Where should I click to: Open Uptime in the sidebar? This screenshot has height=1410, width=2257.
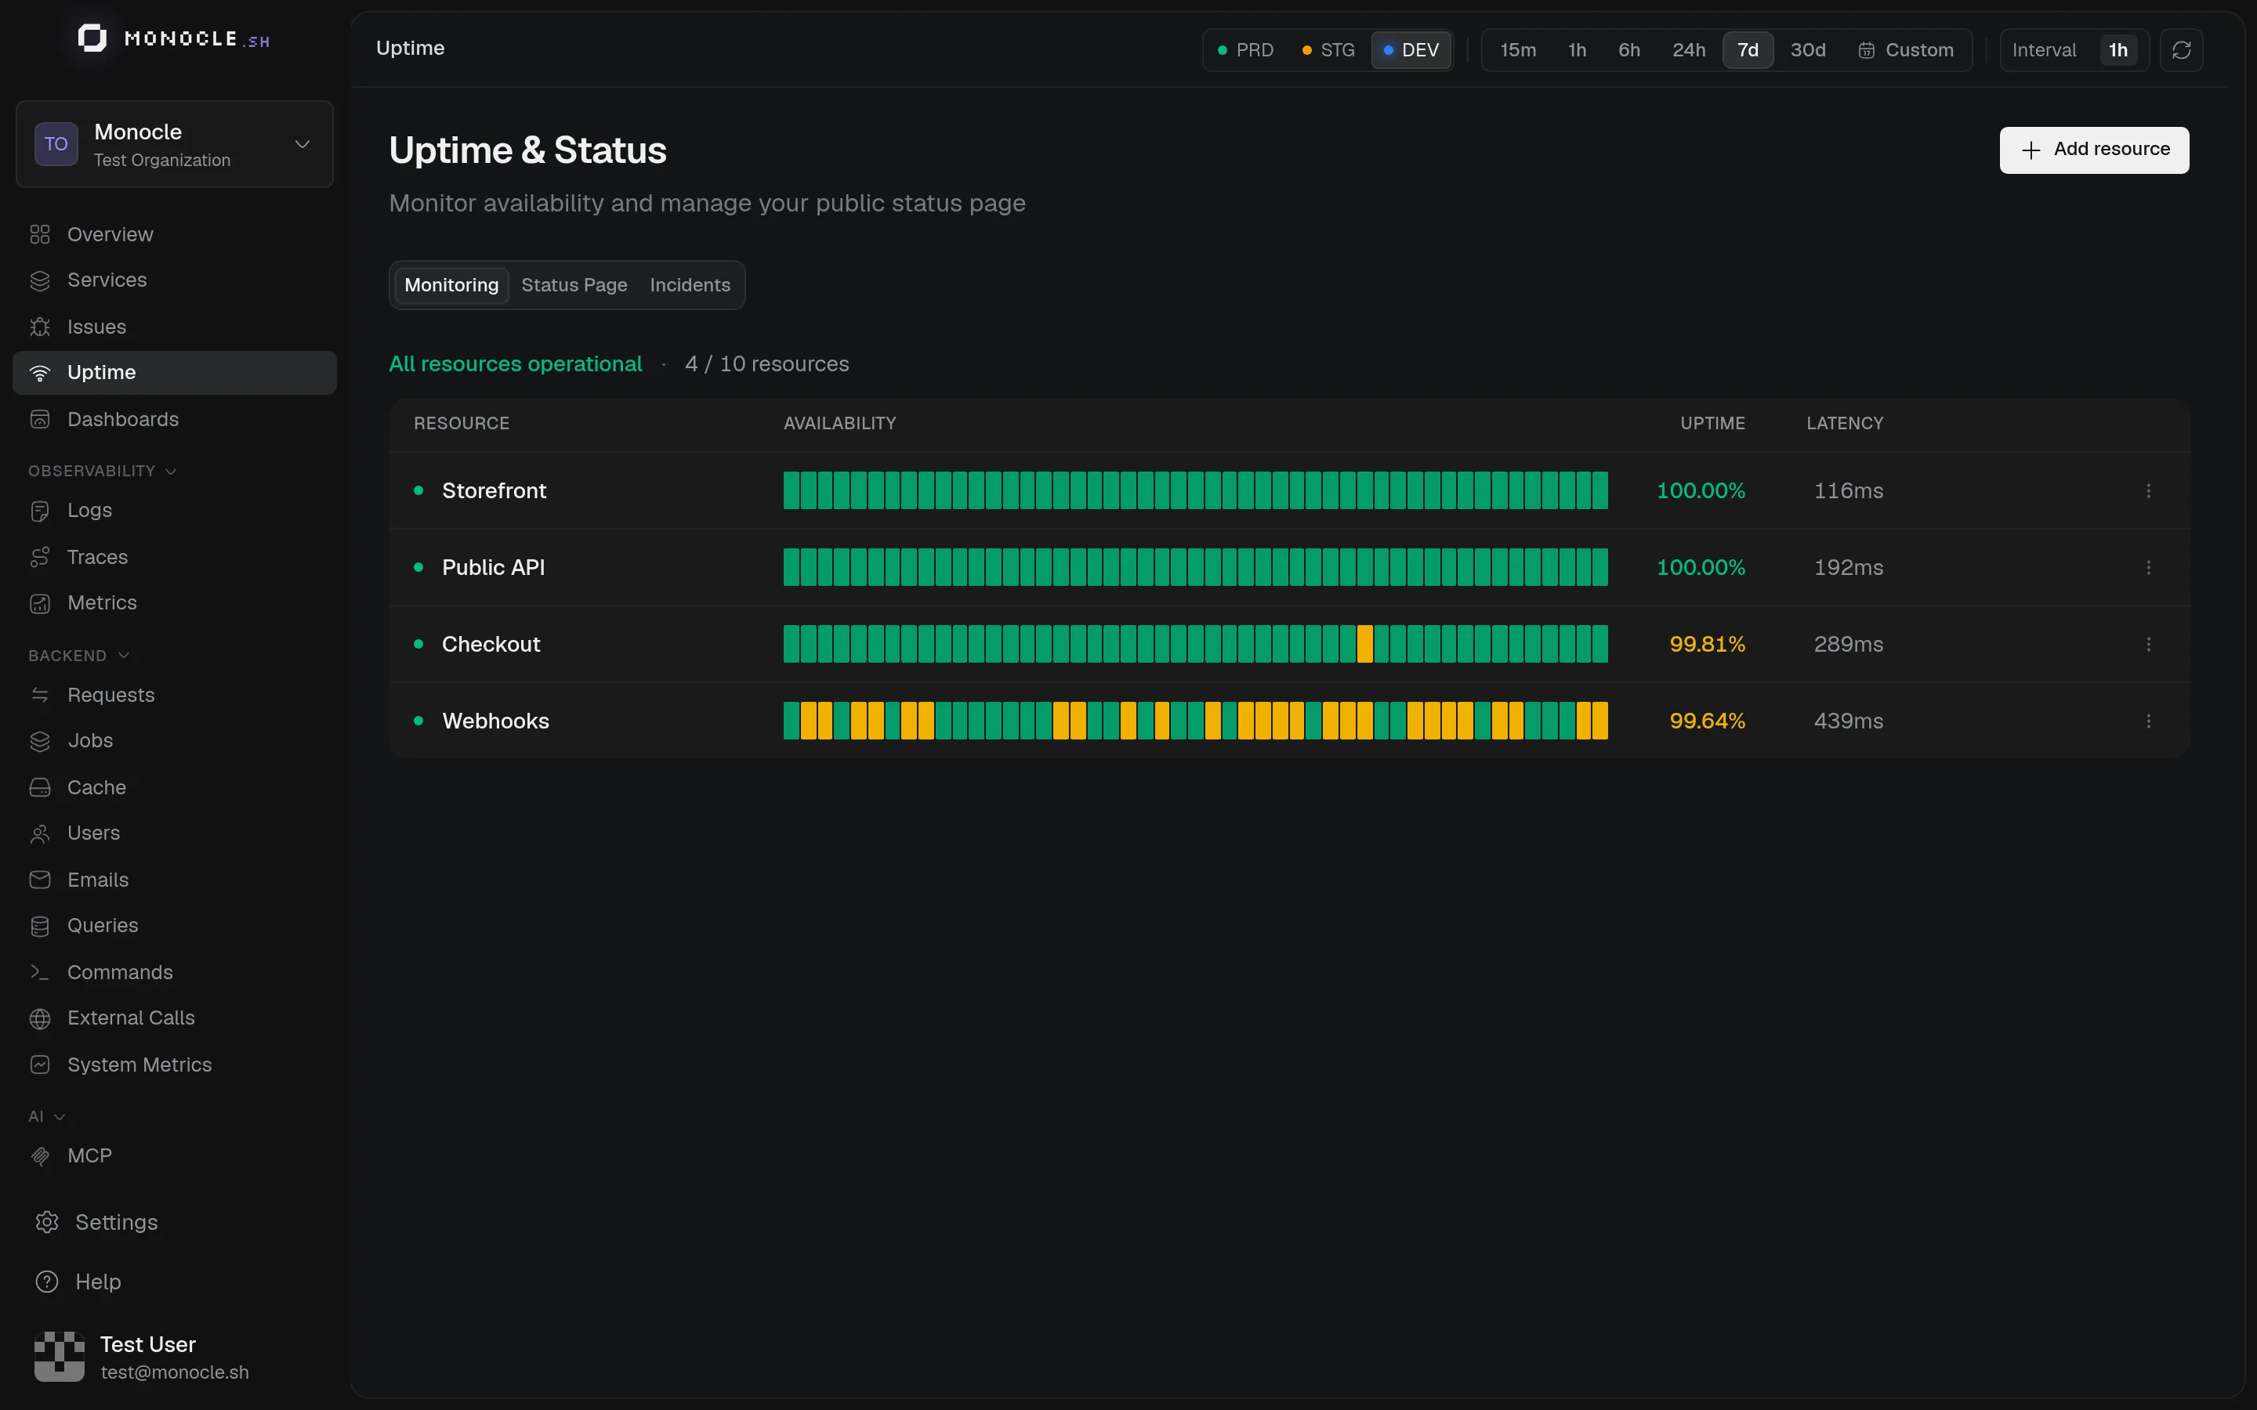(175, 373)
